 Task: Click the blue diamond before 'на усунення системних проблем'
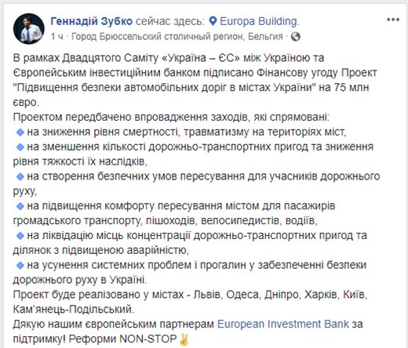click(20, 266)
